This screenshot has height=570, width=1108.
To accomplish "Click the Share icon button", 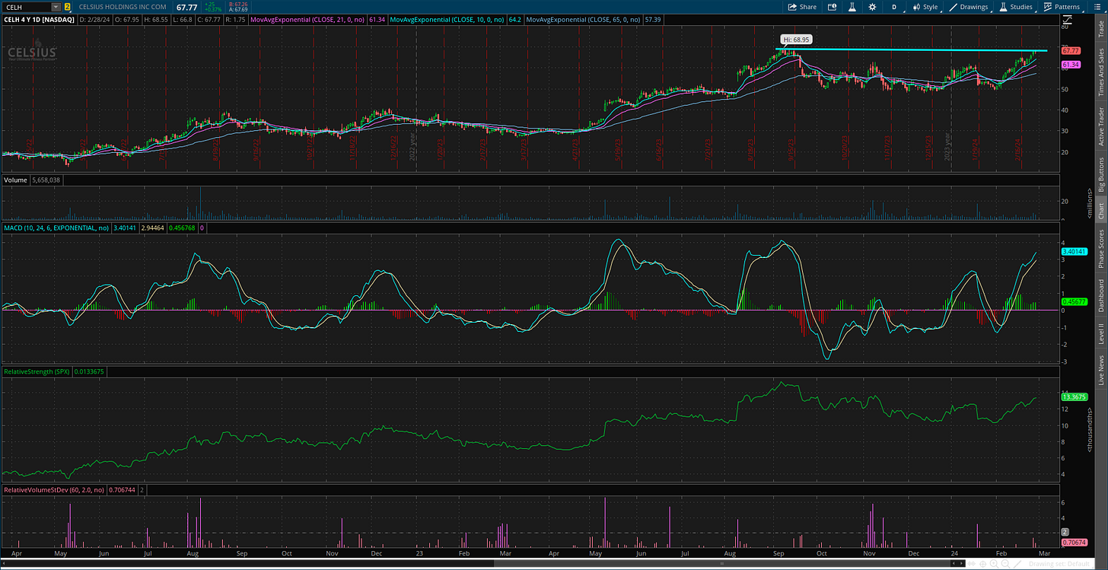I will pyautogui.click(x=802, y=7).
